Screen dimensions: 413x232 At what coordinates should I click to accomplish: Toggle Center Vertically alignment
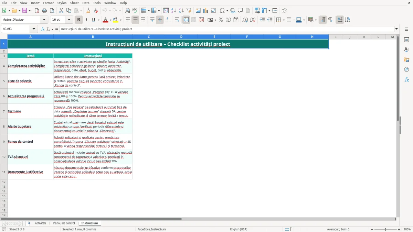pos(160,20)
